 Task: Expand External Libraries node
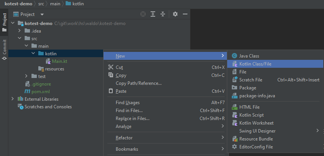point(13,99)
